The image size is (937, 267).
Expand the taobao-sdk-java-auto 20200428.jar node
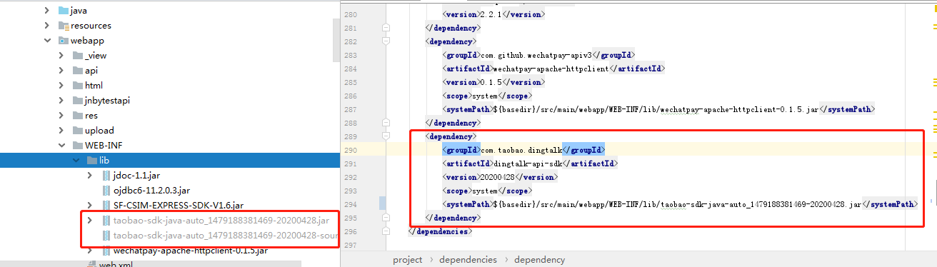click(89, 220)
